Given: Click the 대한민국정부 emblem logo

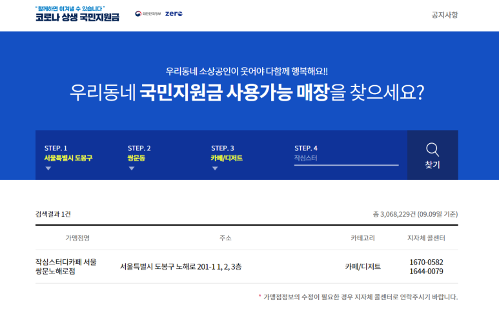Looking at the screenshot, I should click(148, 14).
